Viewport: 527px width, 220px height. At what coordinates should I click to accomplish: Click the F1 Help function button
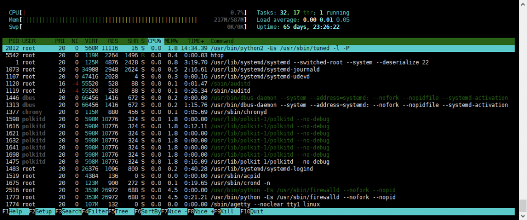click(x=15, y=212)
